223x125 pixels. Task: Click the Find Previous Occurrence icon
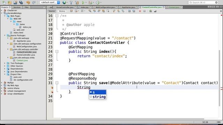tap(94, 11)
